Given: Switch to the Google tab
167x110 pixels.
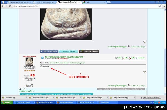Looking at the screenshot, I should click(94, 2).
